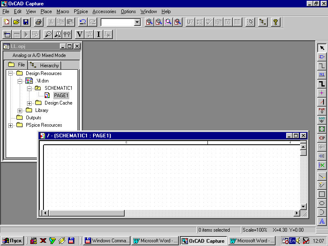Click schematic vertical scrollbar up arrow
Image resolution: width=328 pixels, height=246 pixels.
(303, 147)
